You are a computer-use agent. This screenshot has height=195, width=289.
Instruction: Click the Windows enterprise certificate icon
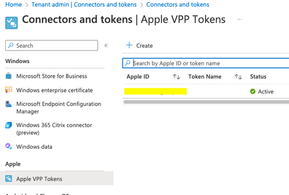click(x=8, y=90)
